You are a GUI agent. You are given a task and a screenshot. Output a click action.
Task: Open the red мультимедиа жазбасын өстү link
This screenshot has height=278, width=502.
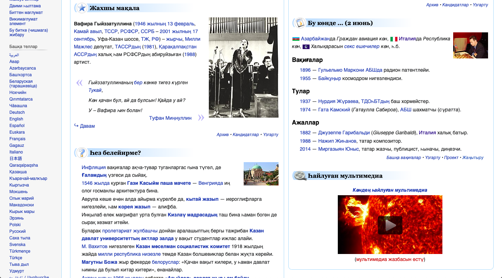pos(390,259)
